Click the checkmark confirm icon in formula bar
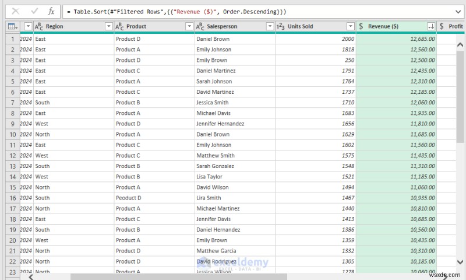Screen dimensions: 466x280 (34, 11)
